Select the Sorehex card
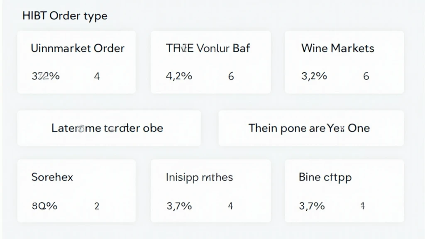Screen dimensions: 425x239 tap(76, 190)
